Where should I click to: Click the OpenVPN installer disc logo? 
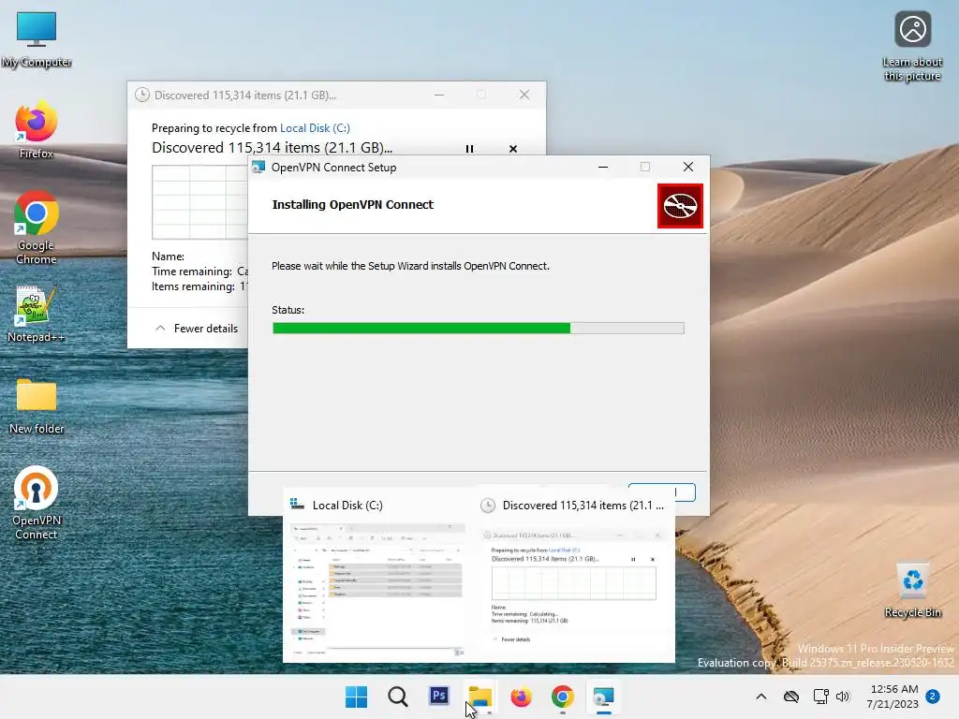point(680,206)
